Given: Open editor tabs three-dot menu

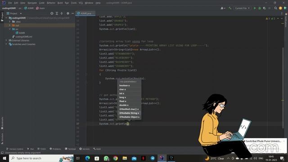Looking at the screenshot, I should 282,13.
